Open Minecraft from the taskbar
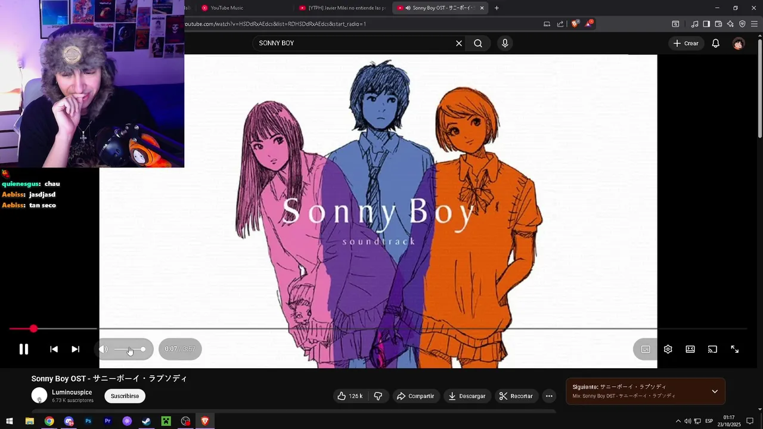Image resolution: width=763 pixels, height=429 pixels. (x=166, y=421)
